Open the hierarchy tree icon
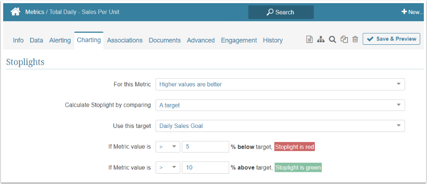The image size is (427, 184). pos(321,40)
